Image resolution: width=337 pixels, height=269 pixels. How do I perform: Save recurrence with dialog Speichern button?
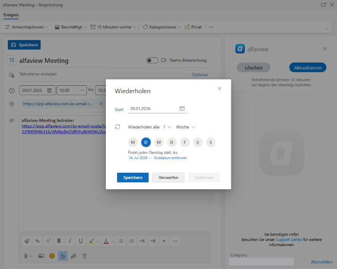click(x=133, y=178)
